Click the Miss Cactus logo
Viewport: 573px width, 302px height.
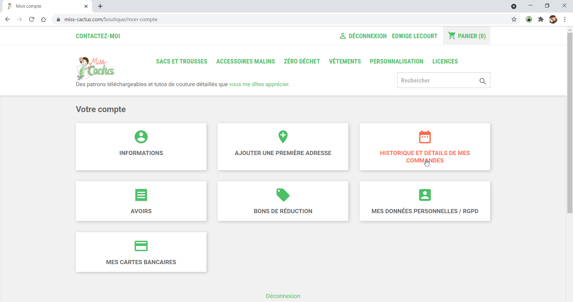click(96, 68)
